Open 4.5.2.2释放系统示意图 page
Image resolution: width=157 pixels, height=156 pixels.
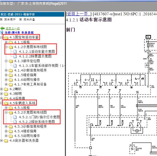coord(37,122)
